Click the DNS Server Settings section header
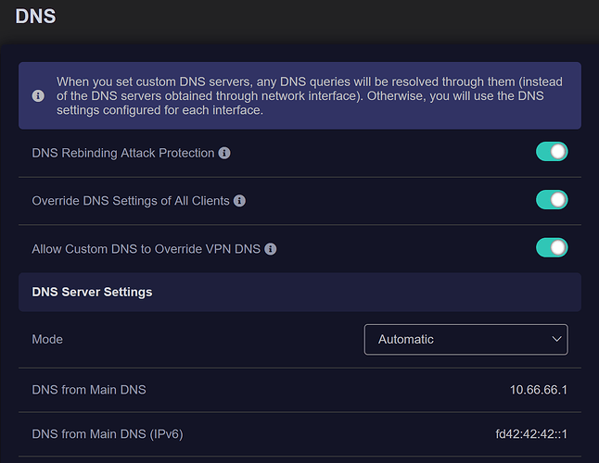The image size is (599, 463). [x=92, y=292]
